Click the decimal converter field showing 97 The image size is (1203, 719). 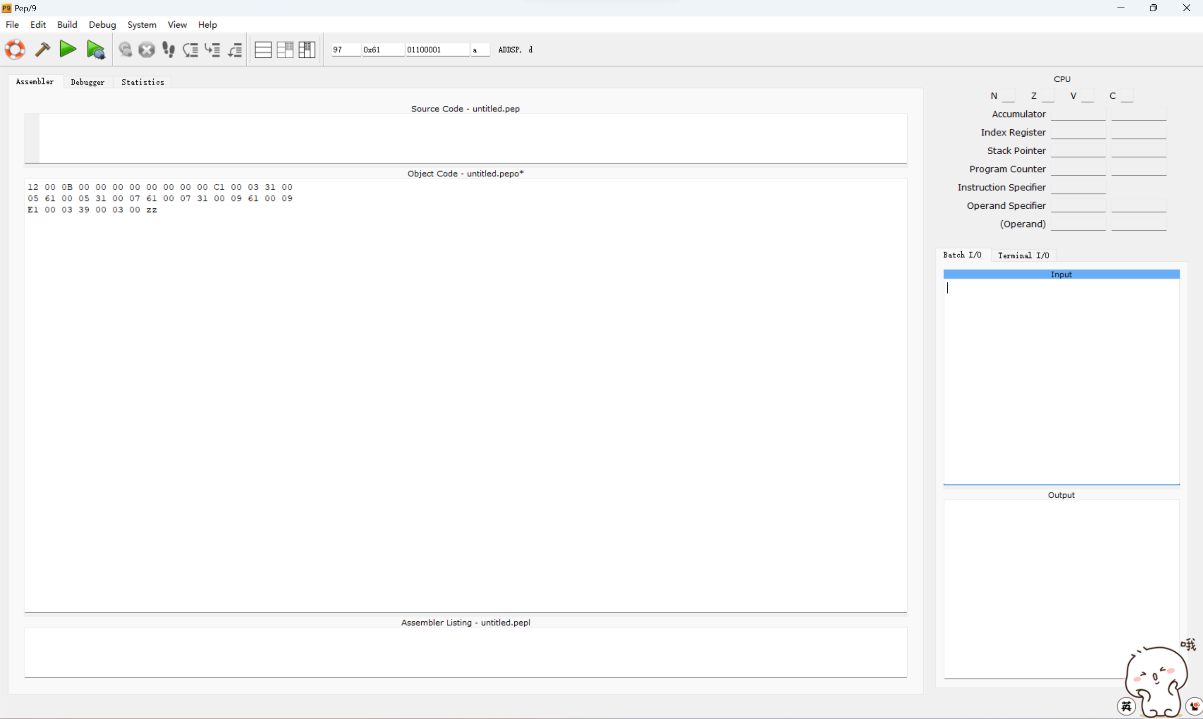point(346,49)
